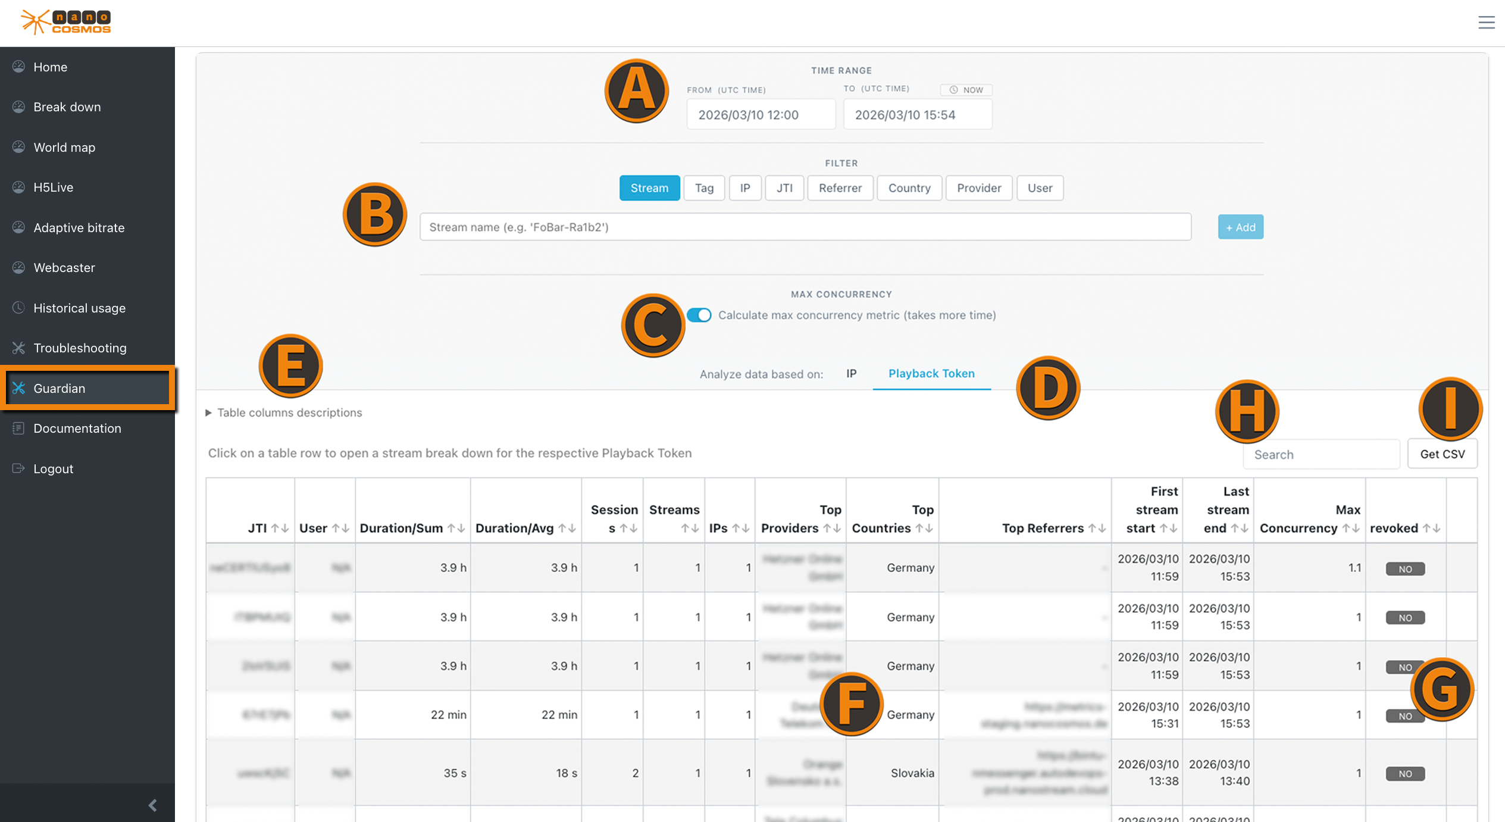Open the Documentation page
This screenshot has height=822, width=1505.
point(76,428)
